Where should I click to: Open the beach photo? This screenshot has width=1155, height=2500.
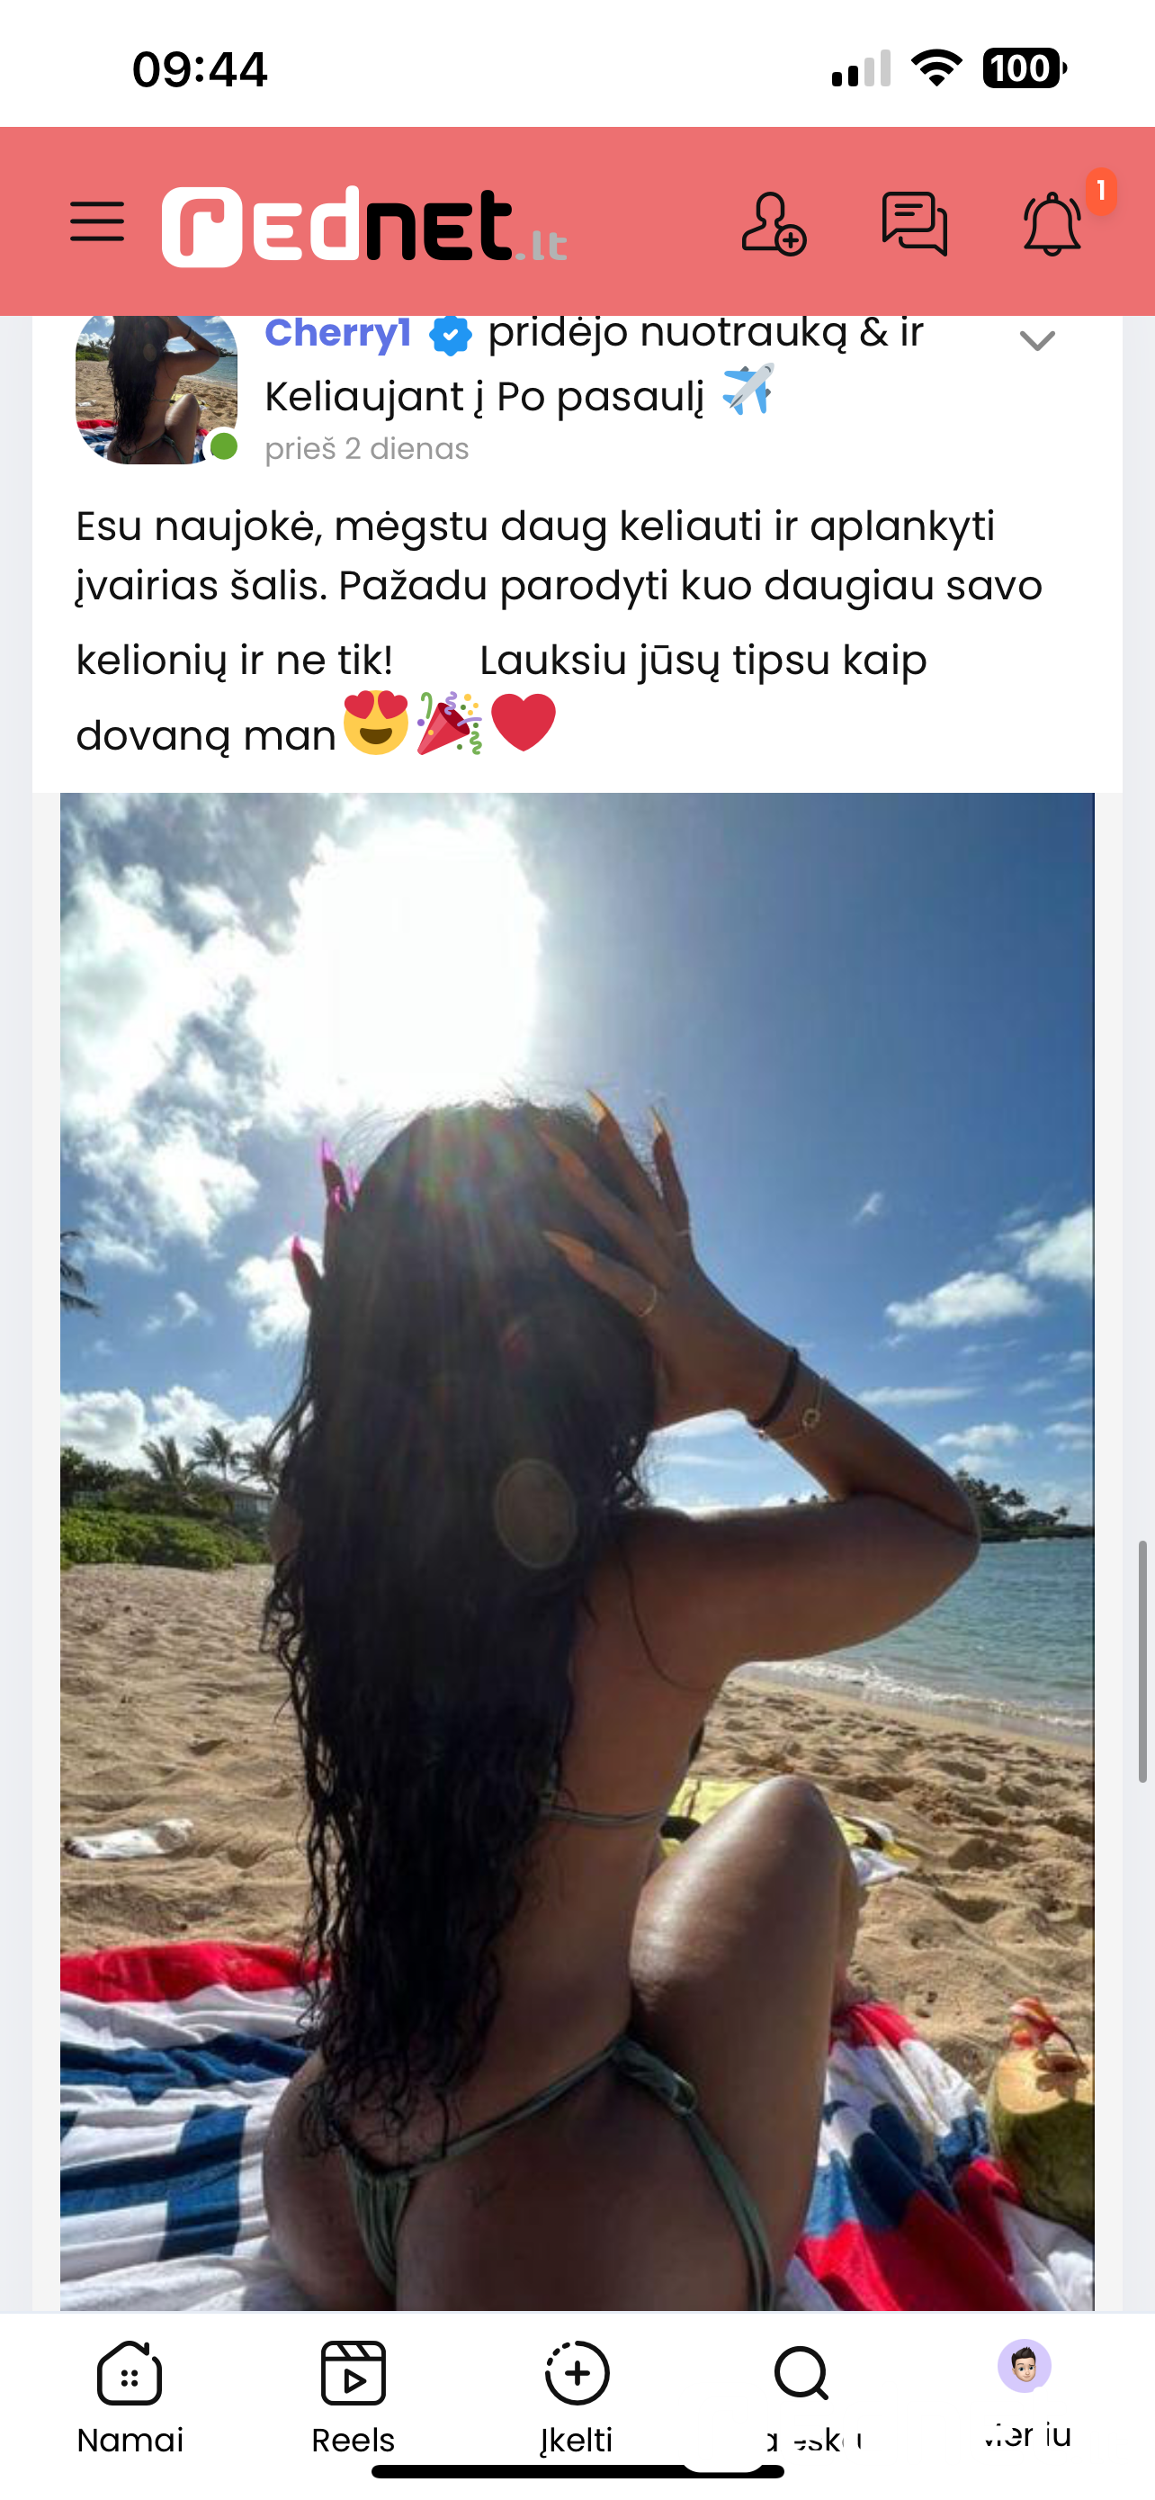tap(577, 1551)
